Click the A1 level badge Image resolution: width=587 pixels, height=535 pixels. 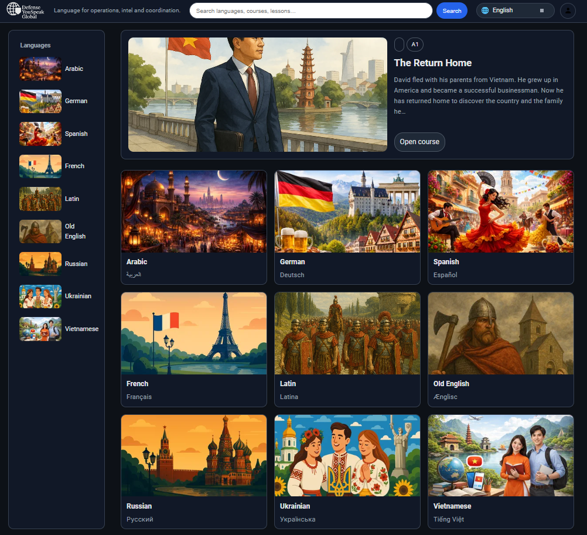click(x=415, y=45)
